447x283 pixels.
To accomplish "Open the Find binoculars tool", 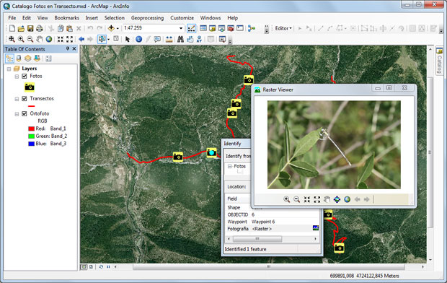I will (x=180, y=39).
